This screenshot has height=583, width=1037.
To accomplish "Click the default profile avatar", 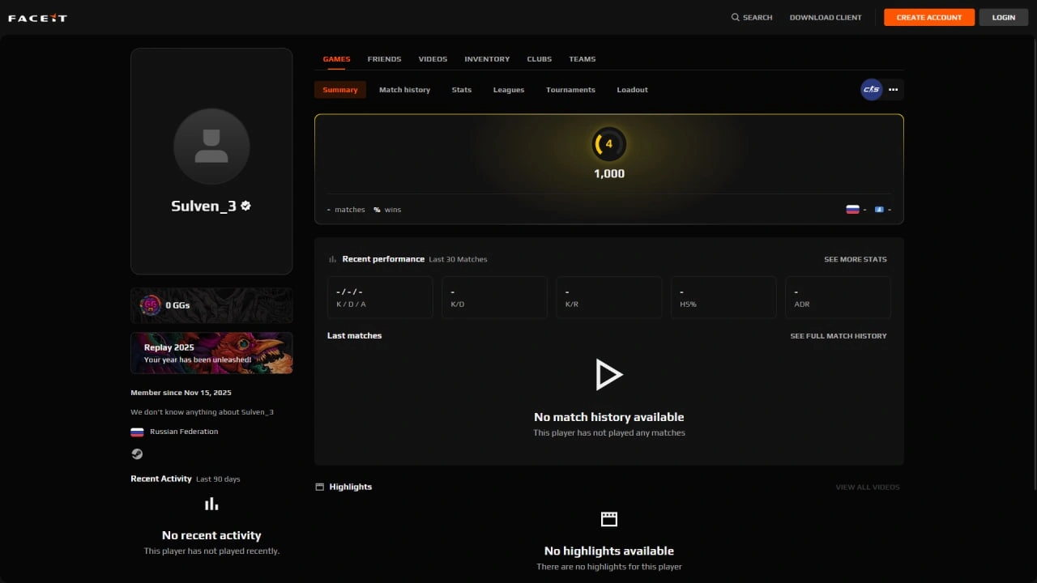I will (x=211, y=147).
